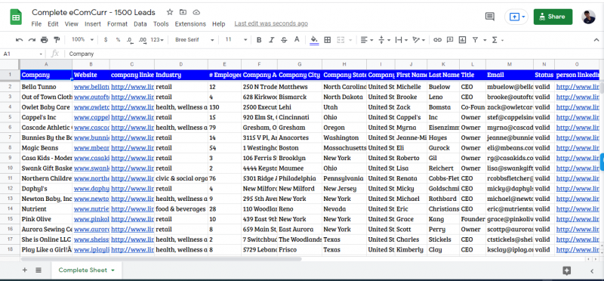This screenshot has height=281, width=604.
Task: Click the undo icon
Action: 20,40
